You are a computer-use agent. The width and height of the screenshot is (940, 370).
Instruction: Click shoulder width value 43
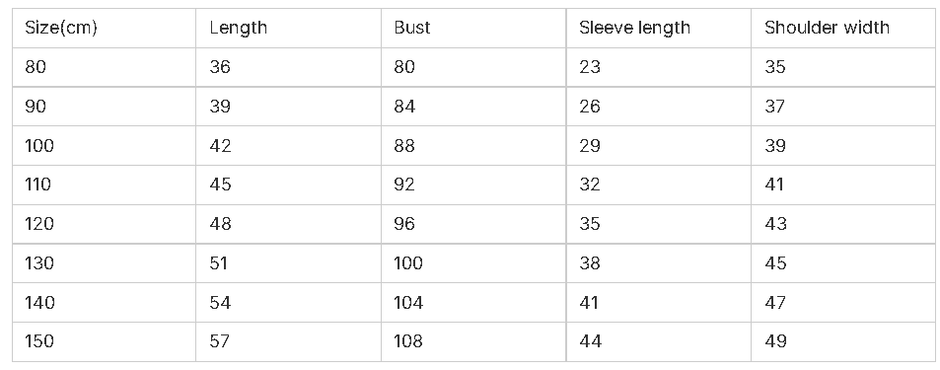point(843,224)
